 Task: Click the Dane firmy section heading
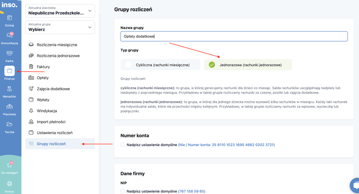(x=133, y=174)
